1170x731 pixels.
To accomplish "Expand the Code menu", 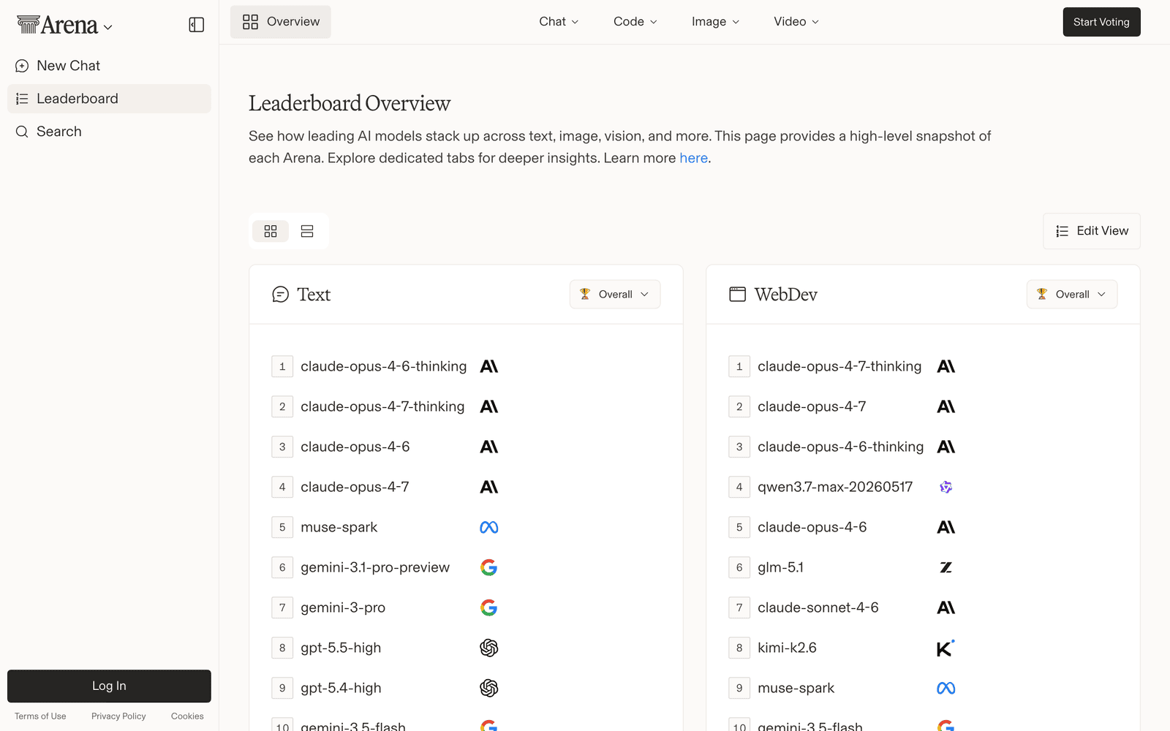I will pyautogui.click(x=635, y=22).
